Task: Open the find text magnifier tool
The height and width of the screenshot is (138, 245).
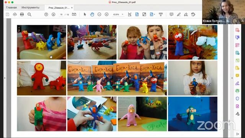Action: tap(29, 15)
